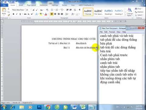Open the Line Spacing menu

tap(67, 14)
